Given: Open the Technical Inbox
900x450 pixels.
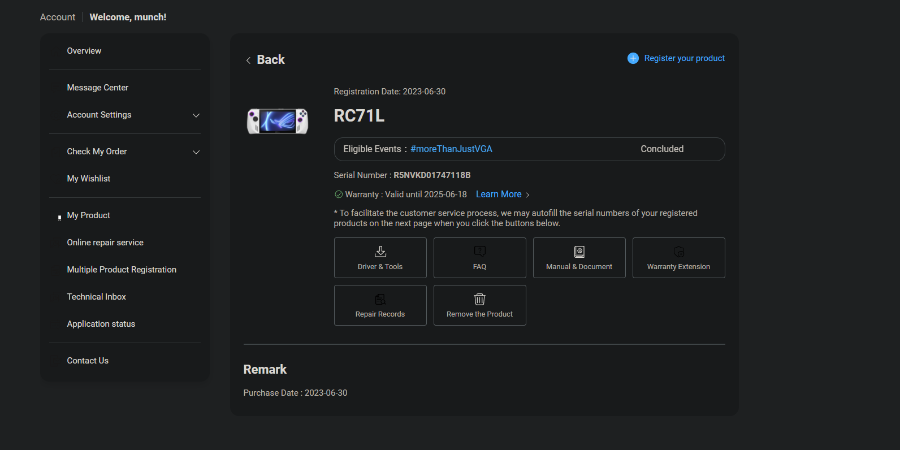Looking at the screenshot, I should 97,297.
